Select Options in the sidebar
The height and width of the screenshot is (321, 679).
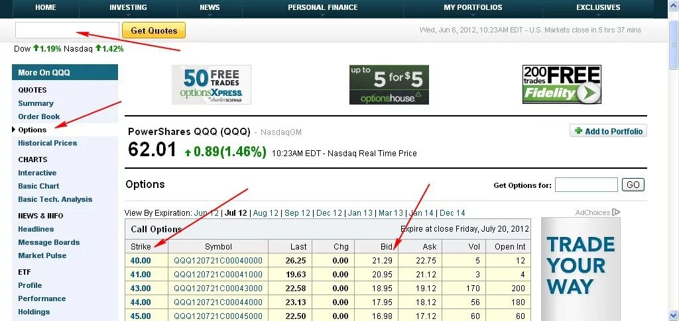click(x=32, y=130)
